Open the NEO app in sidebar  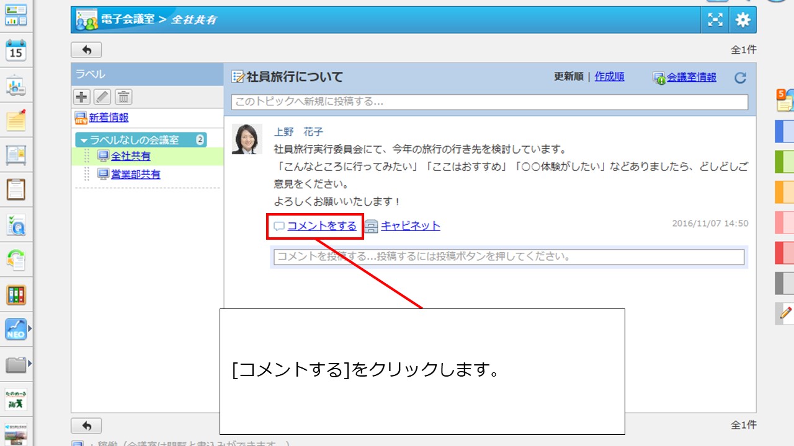[16, 329]
